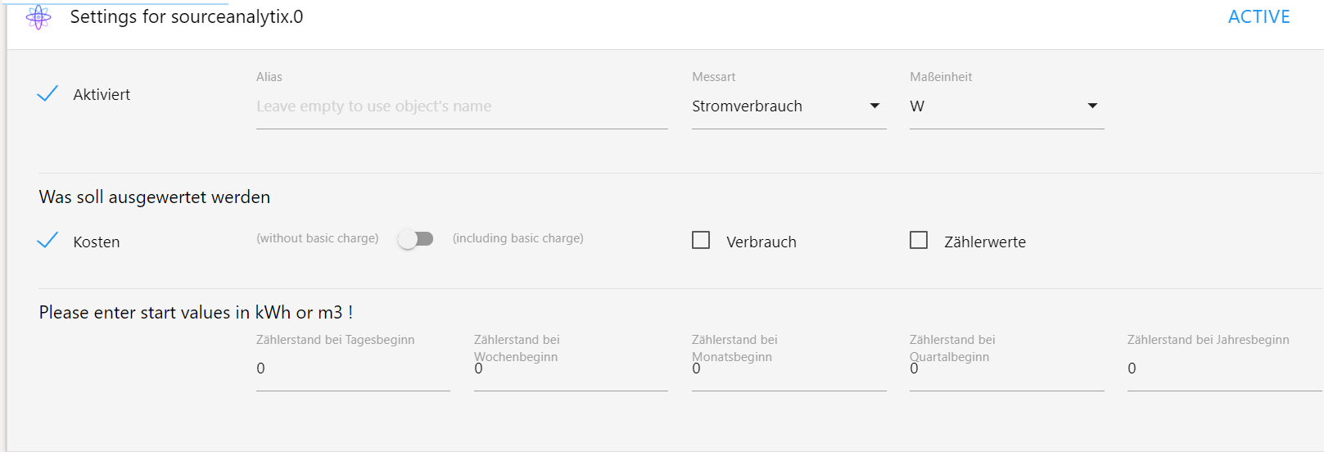Click the 'without basic charge' label

(x=318, y=238)
